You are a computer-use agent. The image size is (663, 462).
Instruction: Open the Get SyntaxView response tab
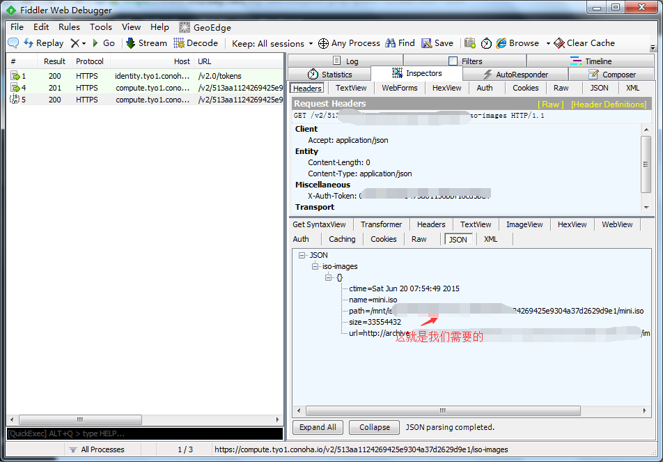319,224
